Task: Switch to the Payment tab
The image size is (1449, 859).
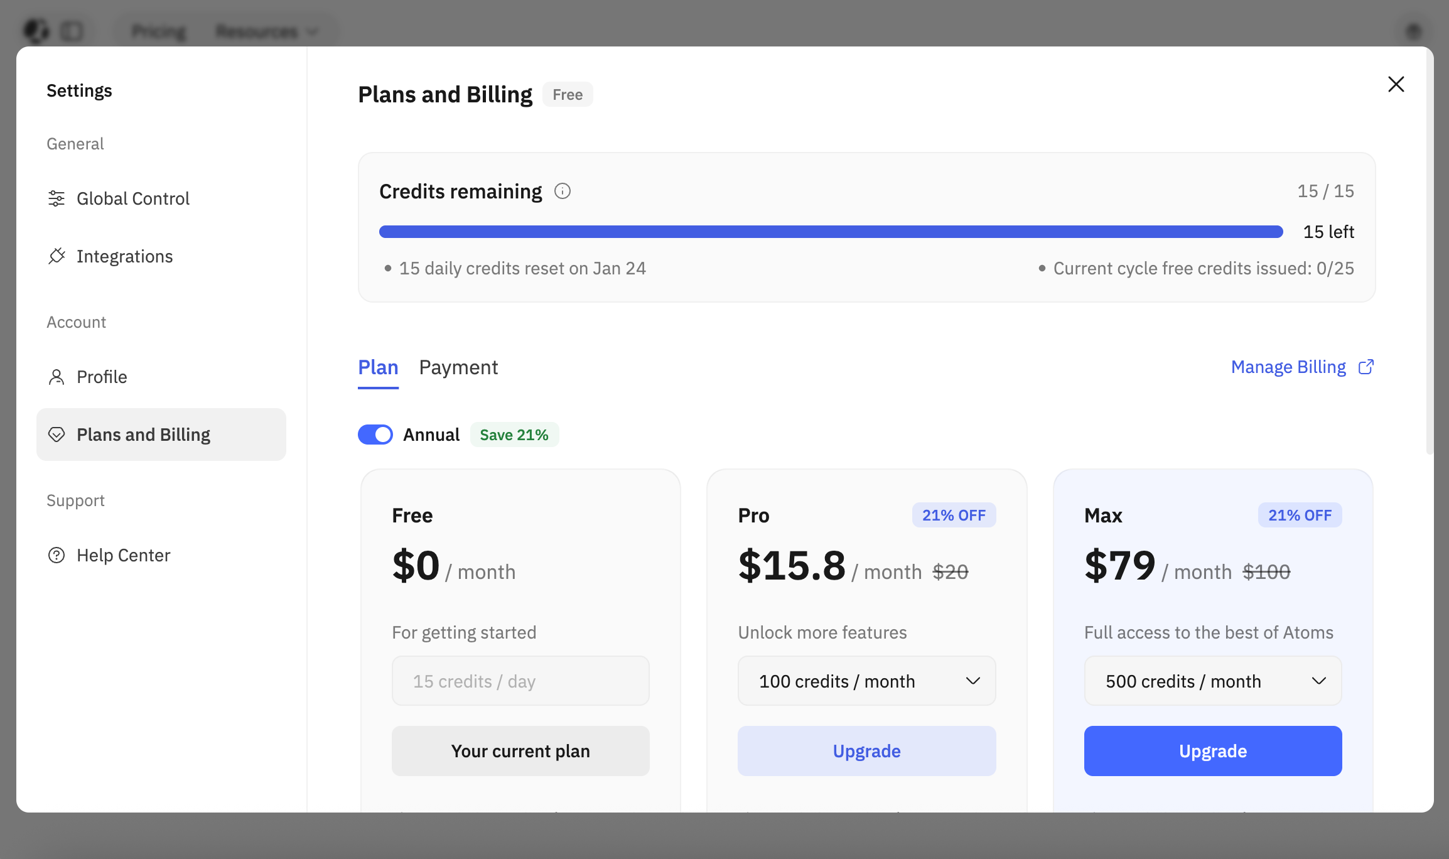Action: click(458, 367)
